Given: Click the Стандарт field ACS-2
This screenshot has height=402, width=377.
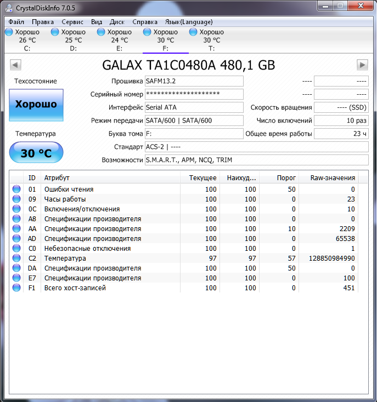Looking at the screenshot, I should coord(257,147).
